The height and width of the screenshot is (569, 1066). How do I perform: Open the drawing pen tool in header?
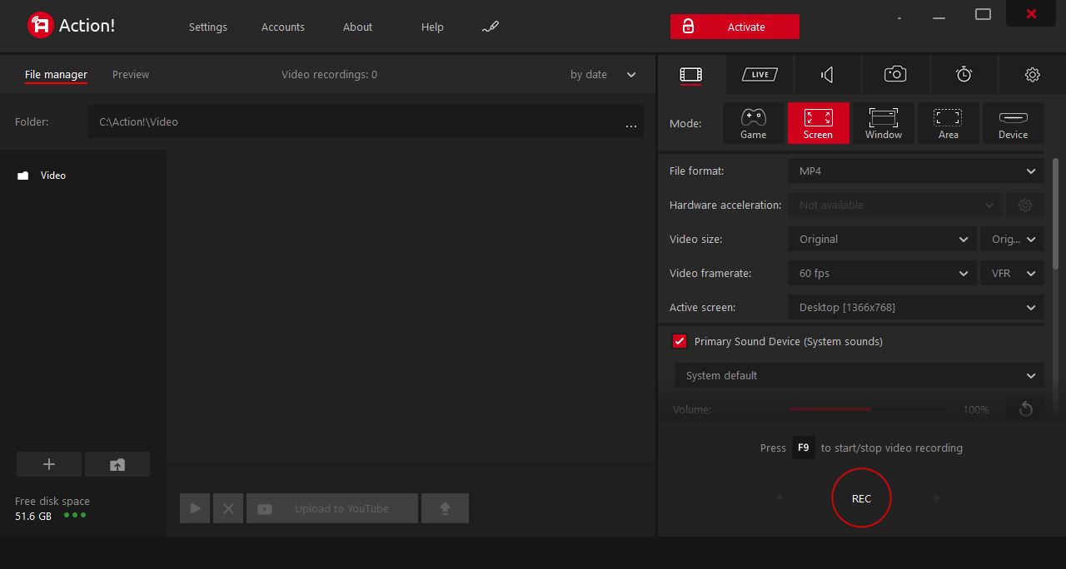point(491,27)
